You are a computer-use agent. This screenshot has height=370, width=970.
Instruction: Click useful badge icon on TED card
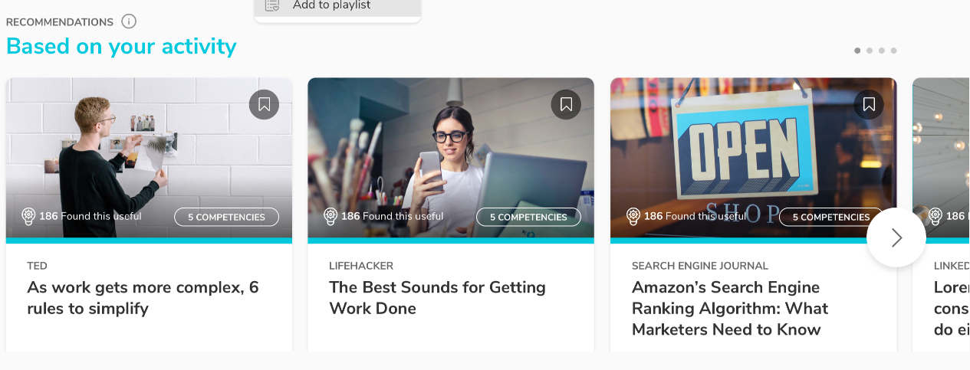29,216
